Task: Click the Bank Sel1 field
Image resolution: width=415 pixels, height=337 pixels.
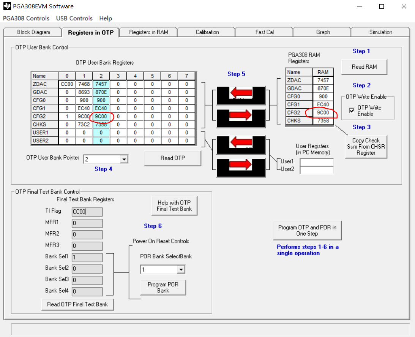Action: point(87,257)
